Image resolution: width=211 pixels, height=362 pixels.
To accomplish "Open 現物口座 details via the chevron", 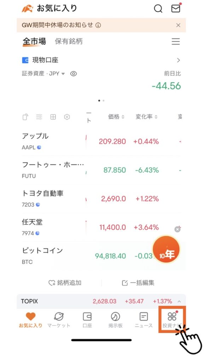I will pyautogui.click(x=178, y=60).
